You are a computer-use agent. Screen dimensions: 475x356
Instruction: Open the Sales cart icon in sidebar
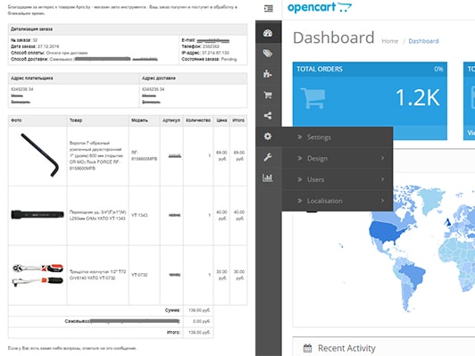tap(268, 95)
